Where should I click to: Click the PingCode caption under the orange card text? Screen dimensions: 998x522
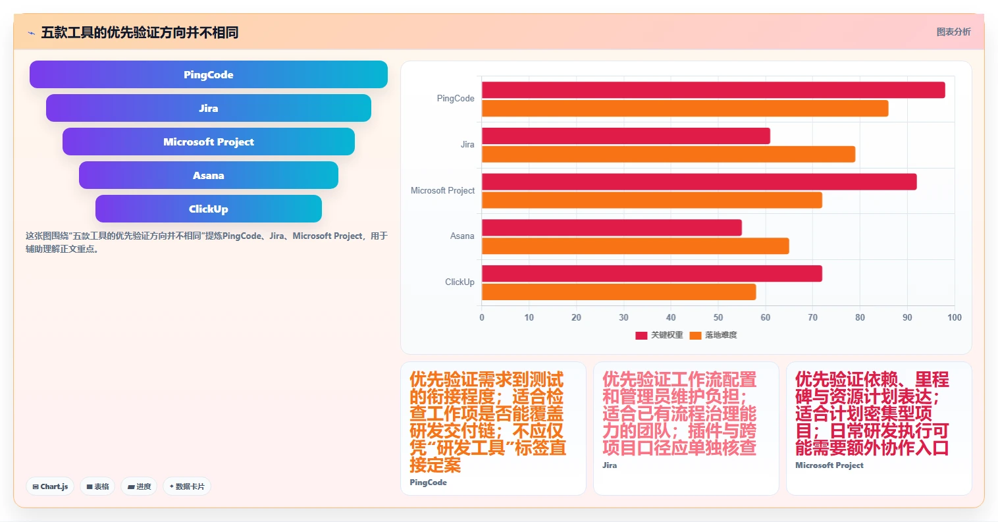428,483
